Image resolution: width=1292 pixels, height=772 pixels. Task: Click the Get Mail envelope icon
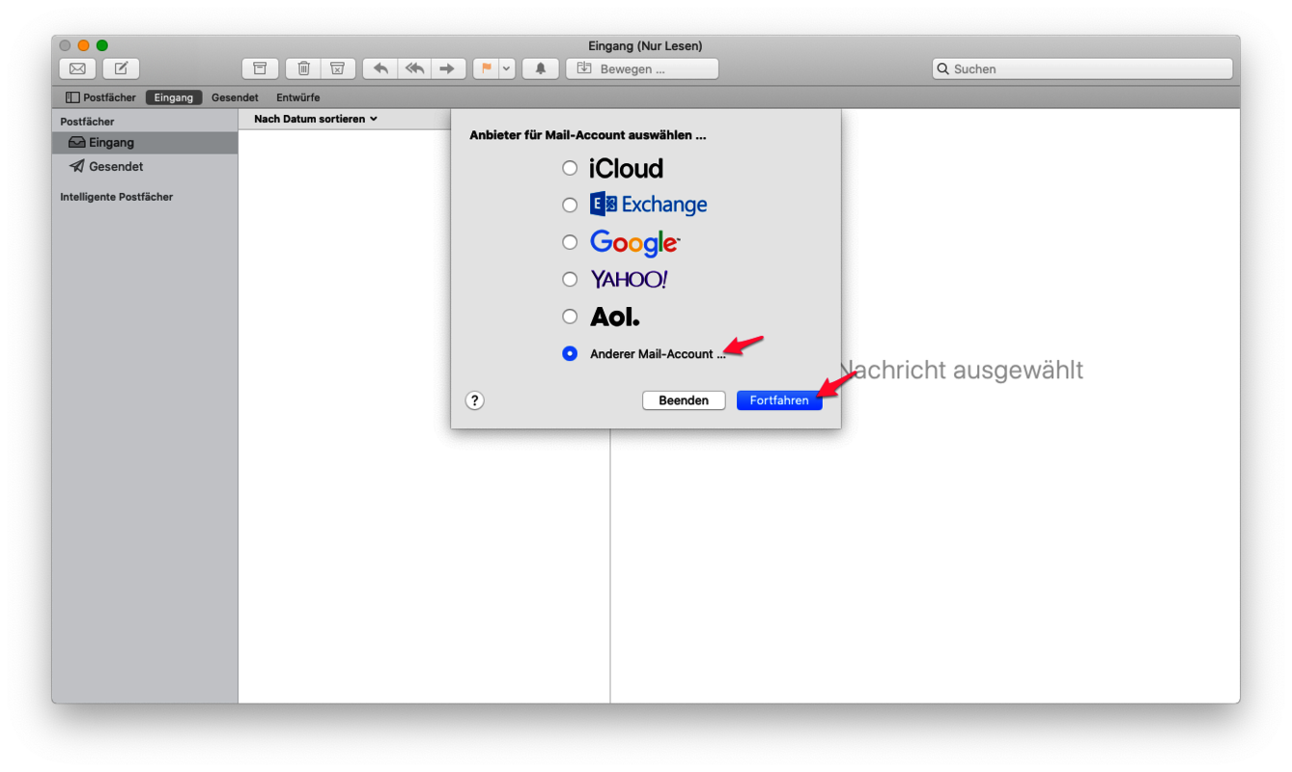(77, 69)
